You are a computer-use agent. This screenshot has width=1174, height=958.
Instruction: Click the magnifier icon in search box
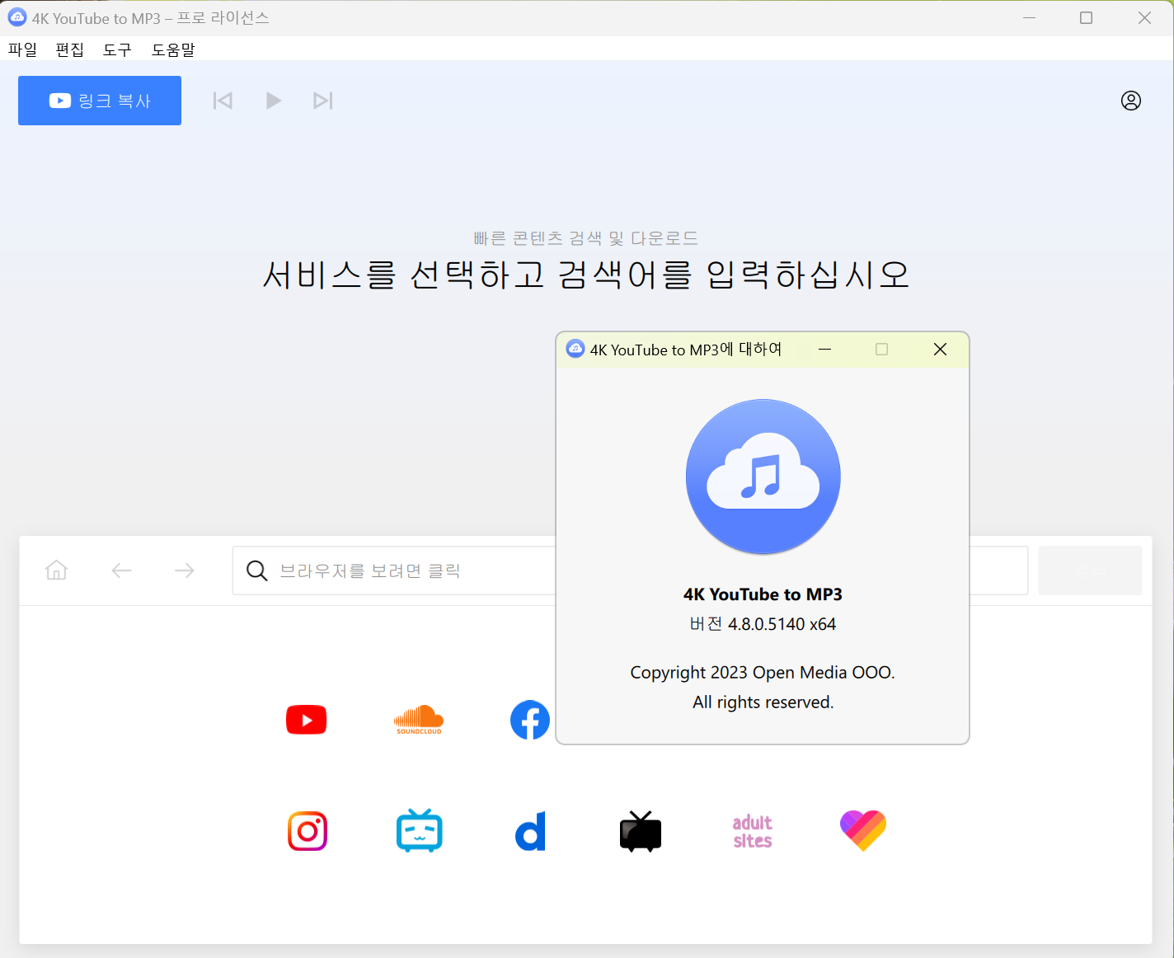(257, 571)
